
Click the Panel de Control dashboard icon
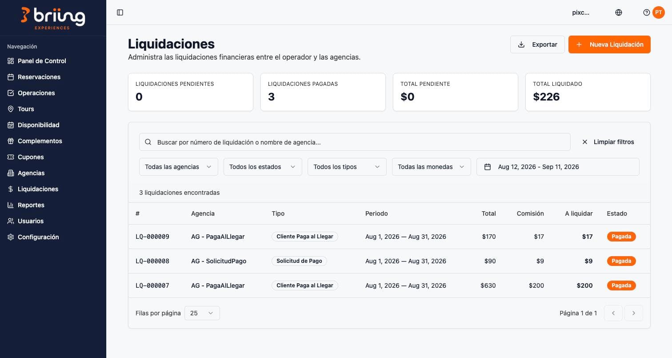(11, 61)
